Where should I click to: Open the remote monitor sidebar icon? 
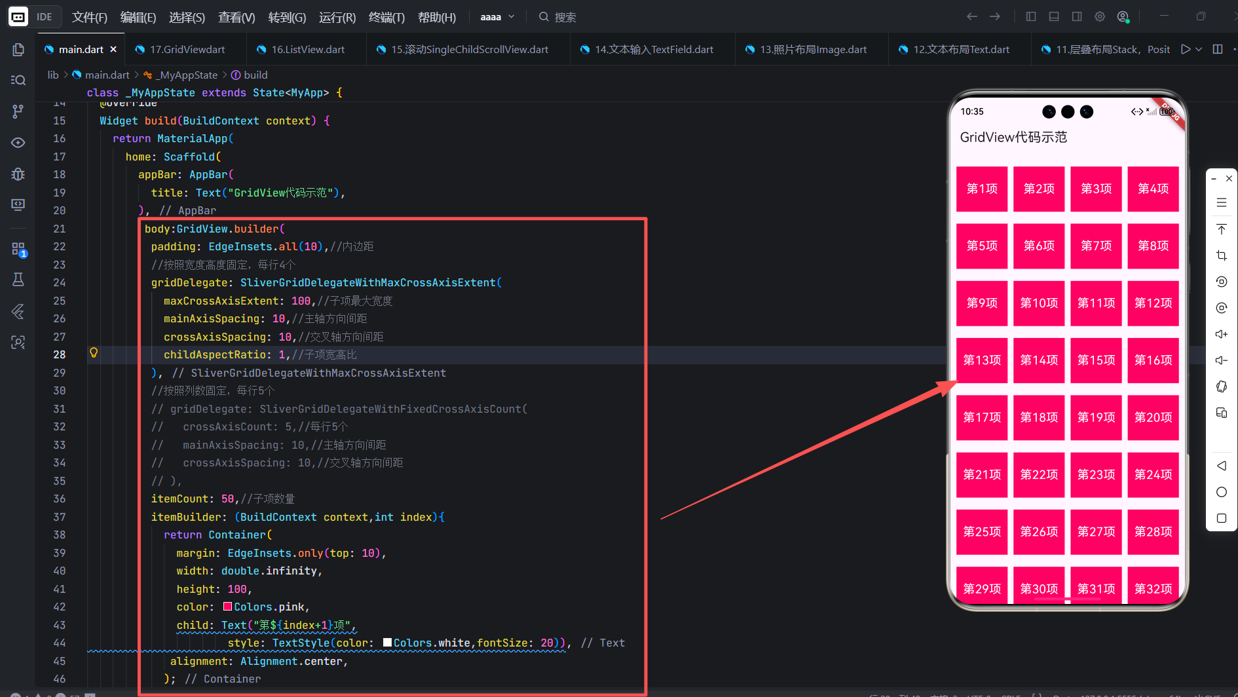(x=18, y=205)
